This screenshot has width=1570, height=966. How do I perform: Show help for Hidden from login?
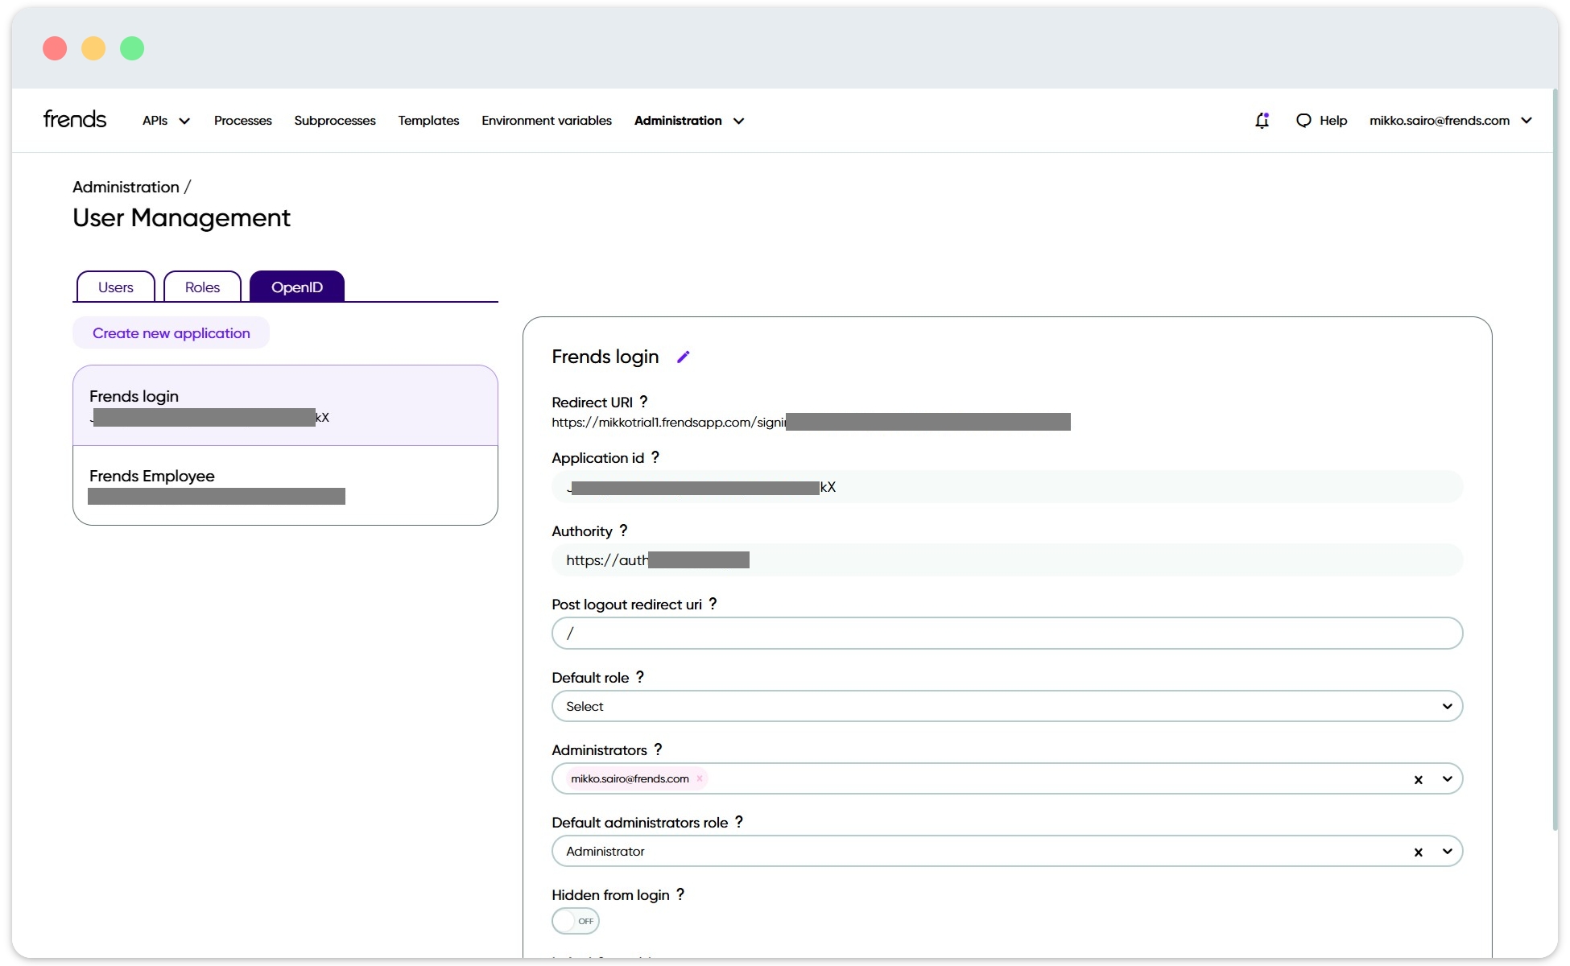tap(681, 894)
